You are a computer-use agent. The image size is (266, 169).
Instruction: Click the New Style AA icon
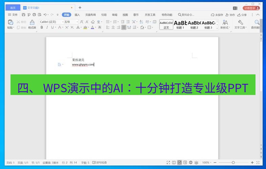click(x=225, y=22)
